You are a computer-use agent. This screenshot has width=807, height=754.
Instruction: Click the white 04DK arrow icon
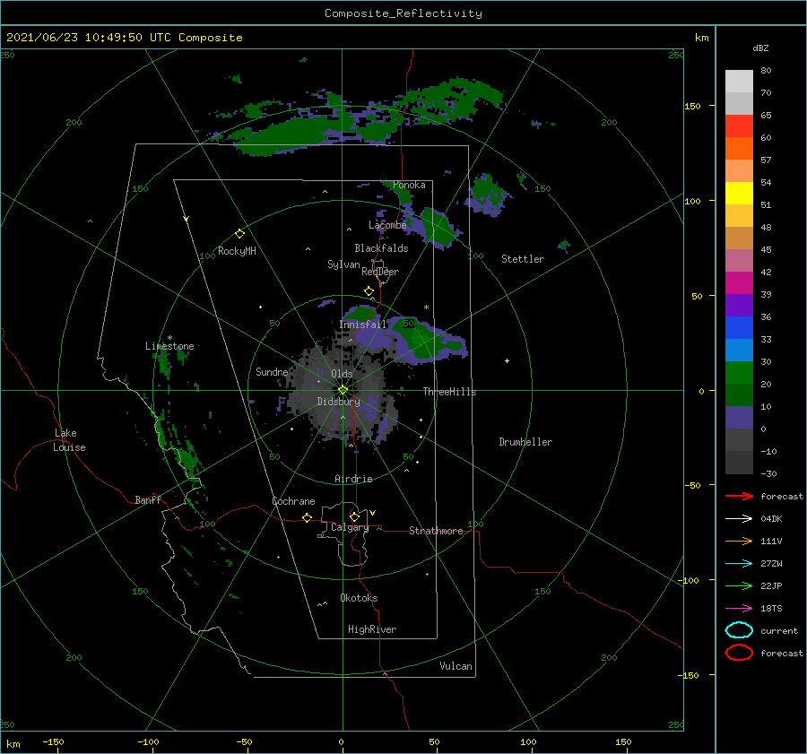(x=739, y=519)
